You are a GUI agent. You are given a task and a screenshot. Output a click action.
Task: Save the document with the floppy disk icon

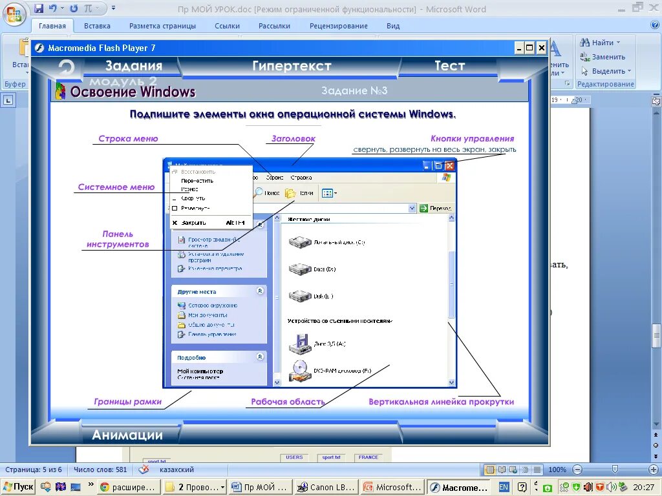[x=39, y=8]
